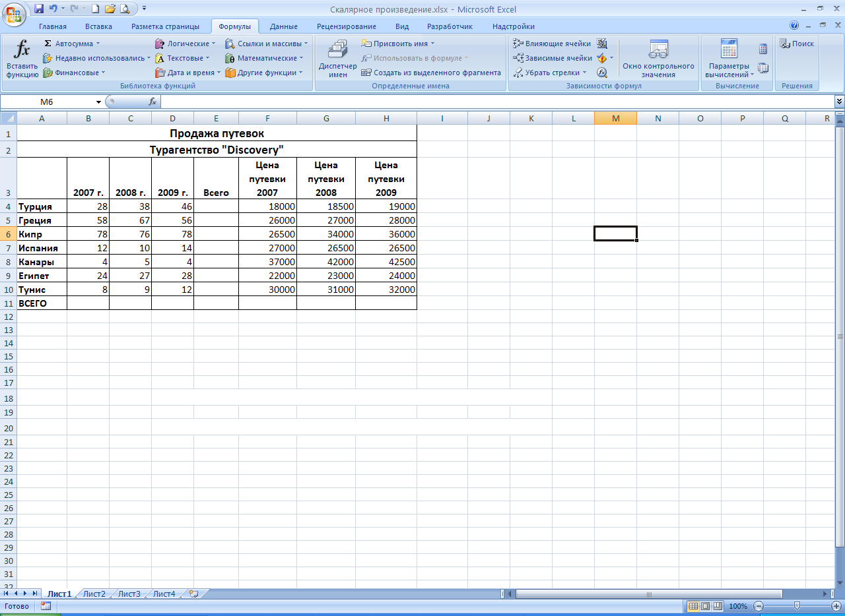The image size is (845, 616).
Task: Click calculate sheet icon
Action: pos(763,67)
